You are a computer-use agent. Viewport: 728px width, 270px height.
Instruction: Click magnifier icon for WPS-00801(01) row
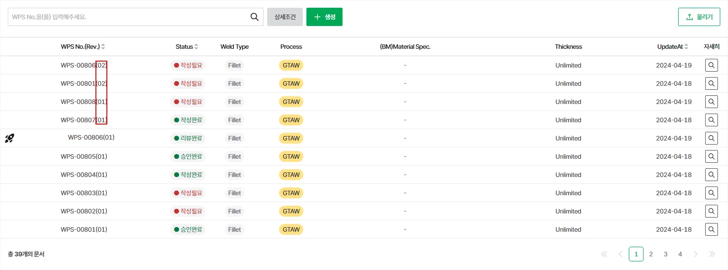tap(711, 229)
